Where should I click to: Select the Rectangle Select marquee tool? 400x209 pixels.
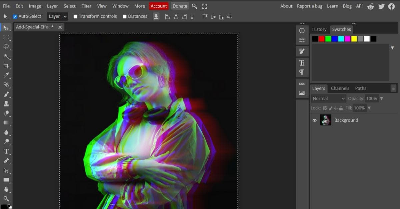[6, 37]
